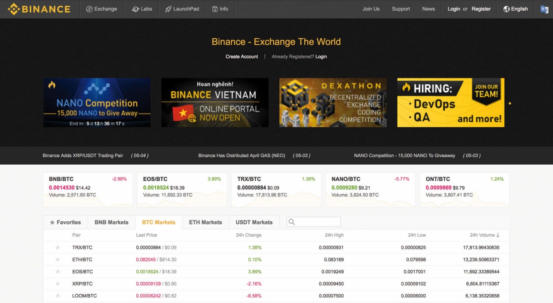The image size is (553, 303).
Task: Sort by the 24h Low column
Action: (x=417, y=235)
